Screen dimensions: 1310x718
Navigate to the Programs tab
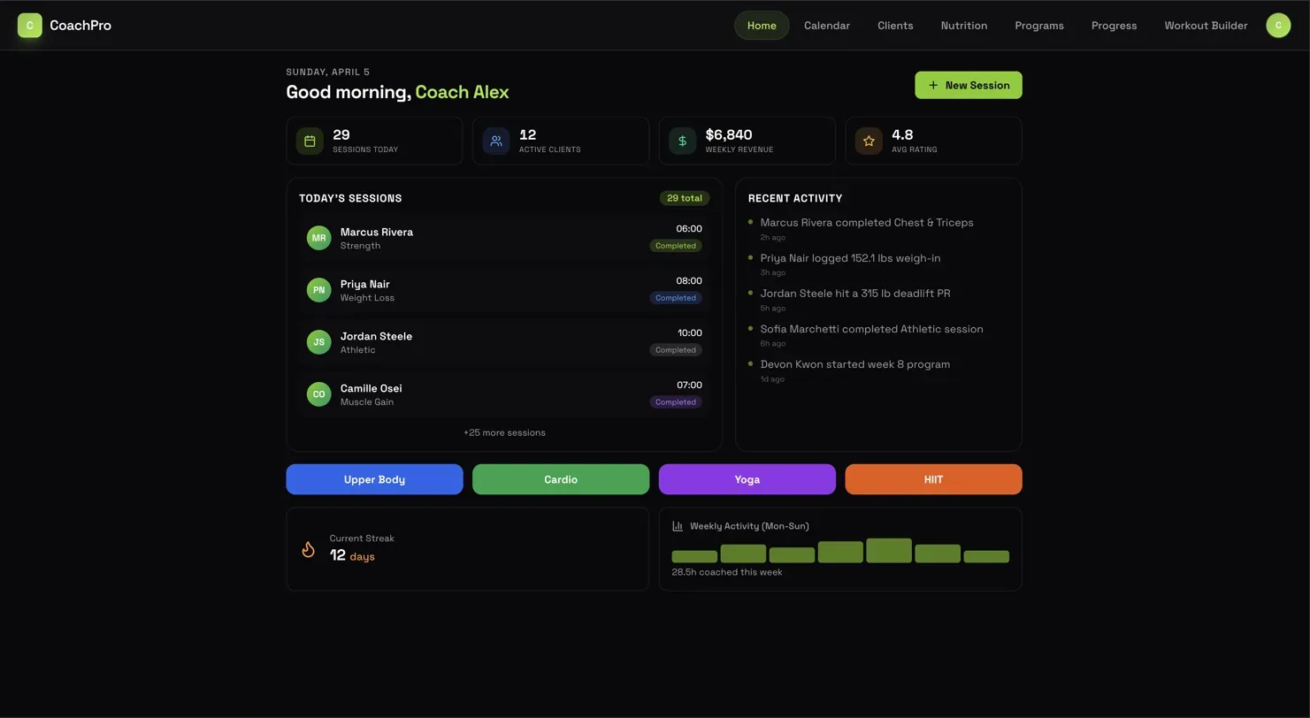(x=1039, y=26)
